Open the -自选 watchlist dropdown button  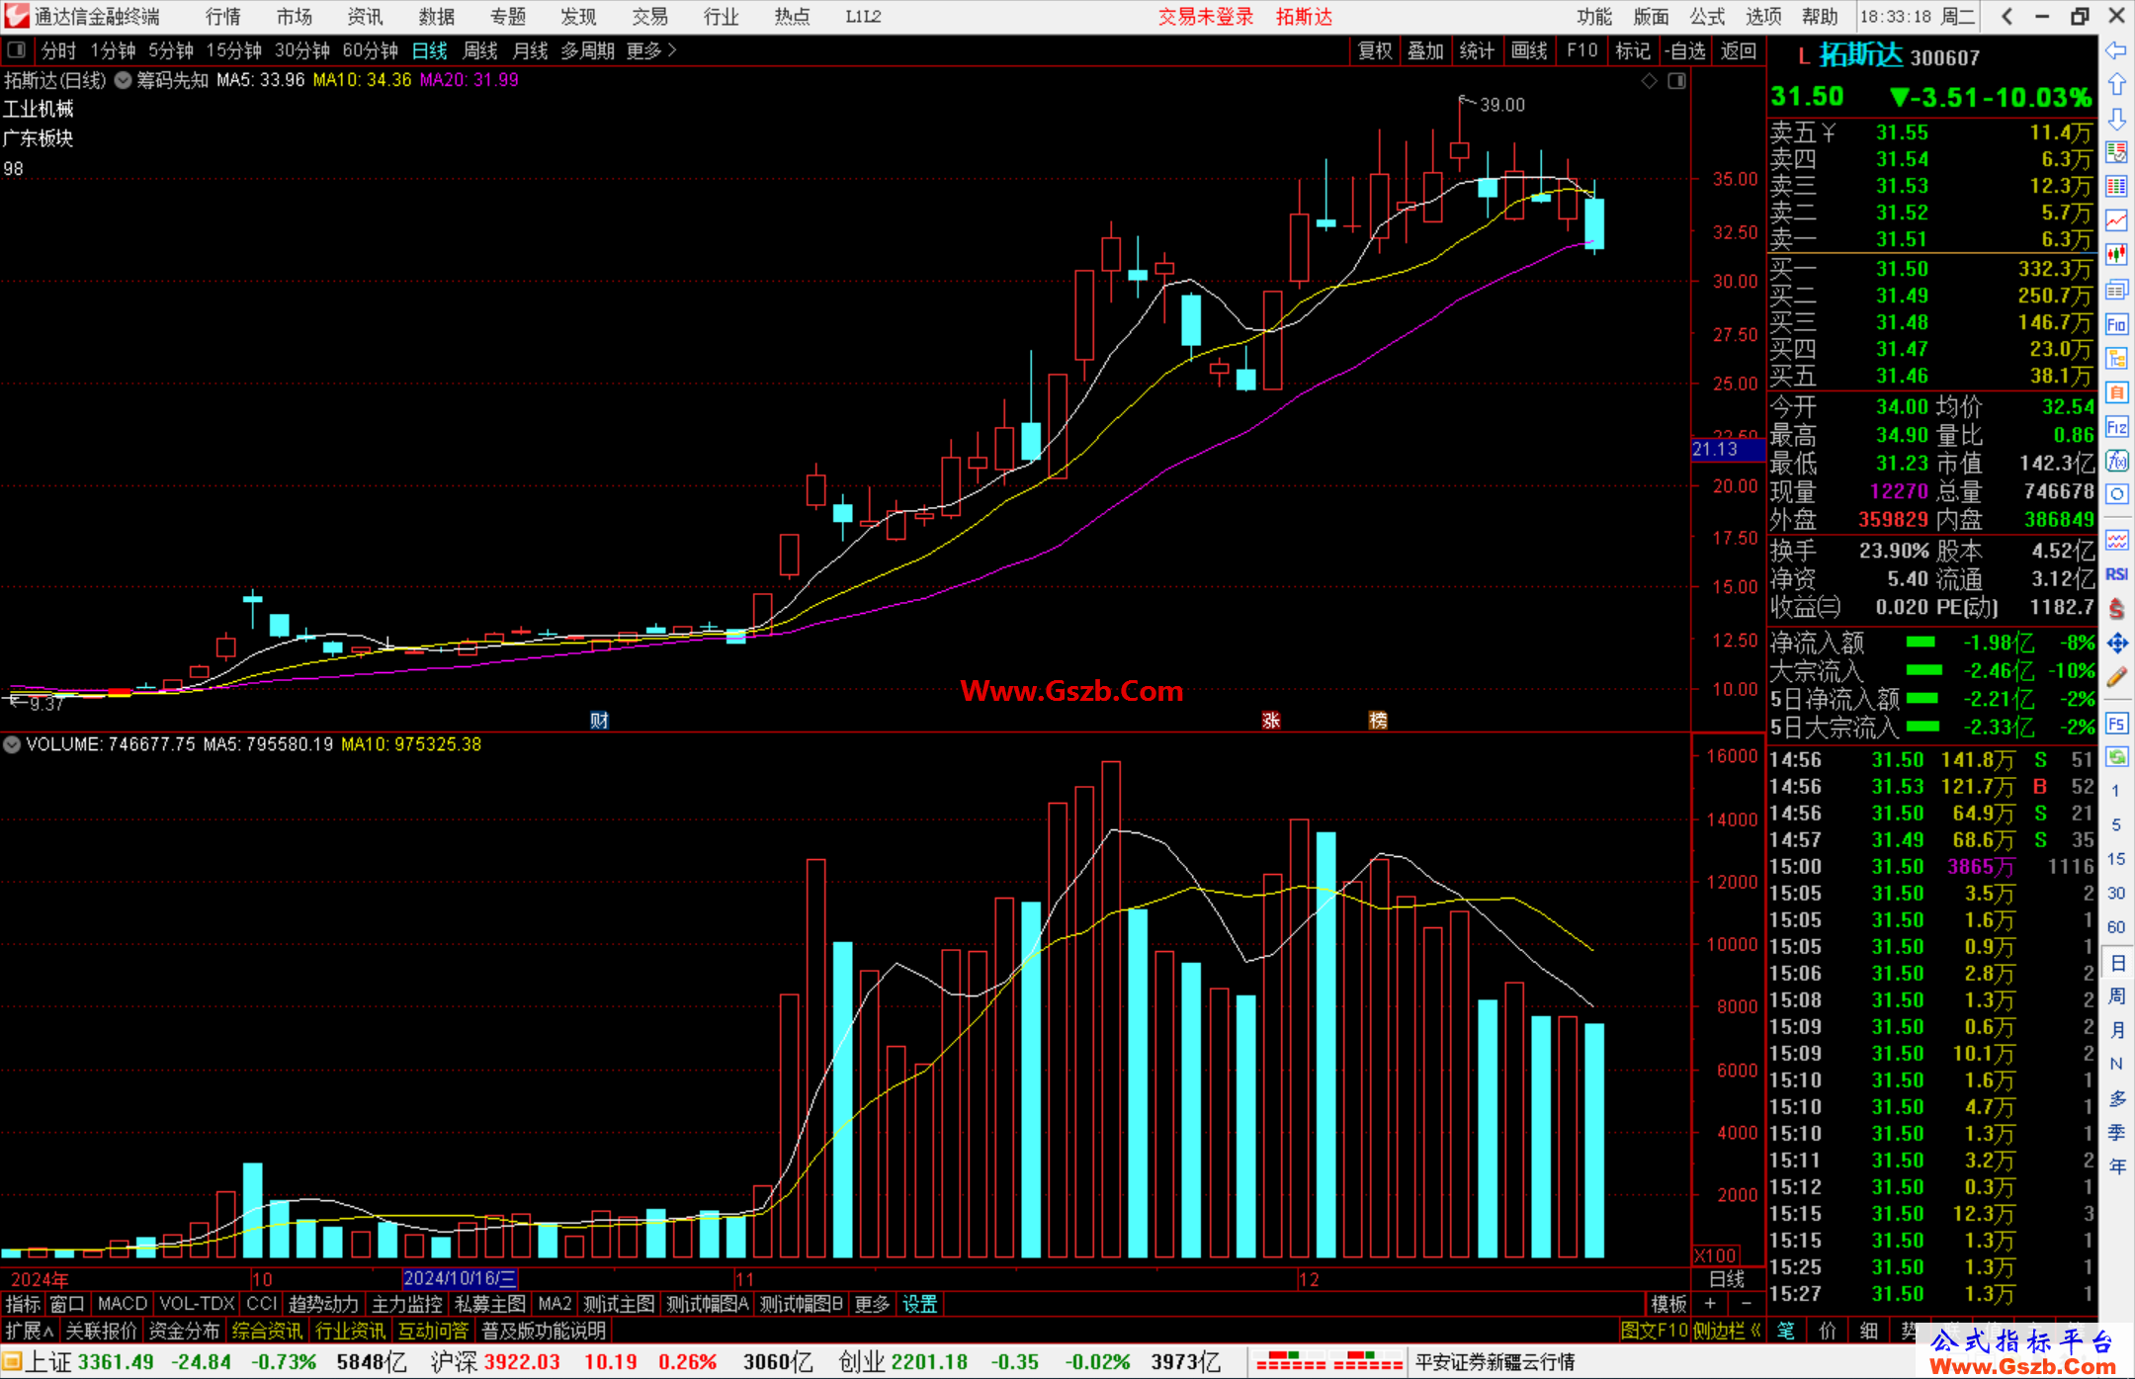click(1685, 50)
